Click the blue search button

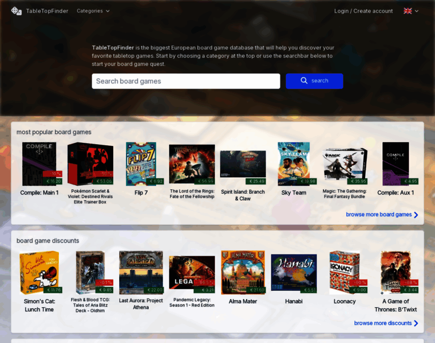(314, 81)
